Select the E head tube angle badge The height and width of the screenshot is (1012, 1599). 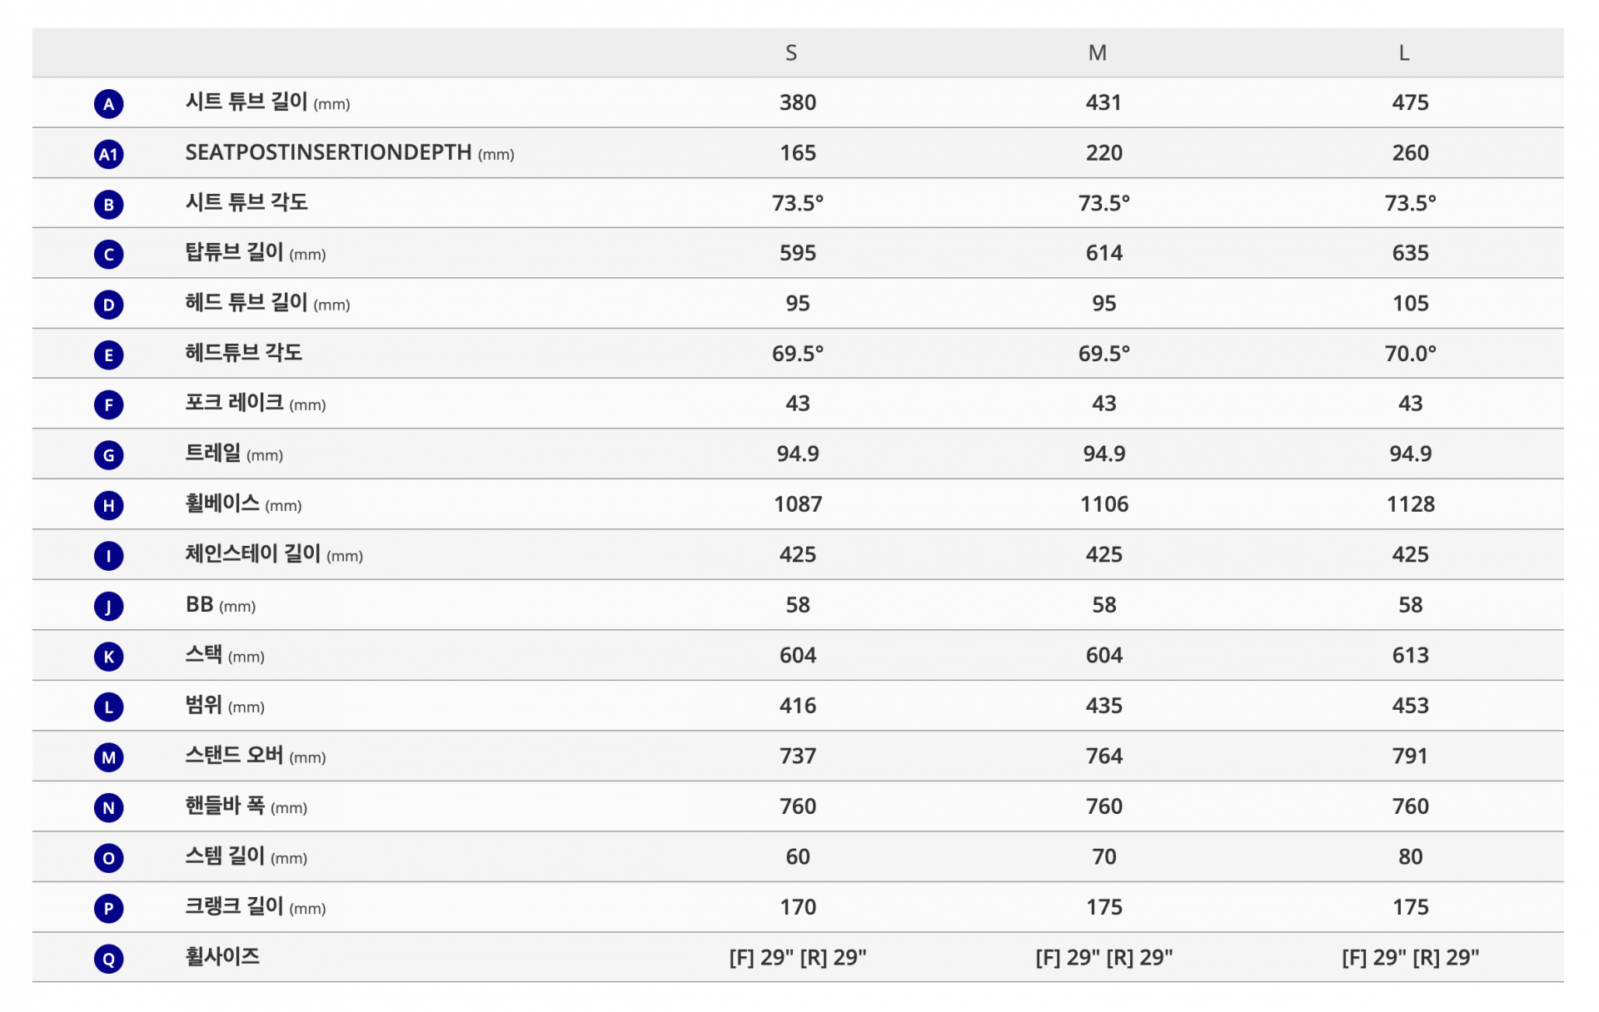tap(108, 355)
